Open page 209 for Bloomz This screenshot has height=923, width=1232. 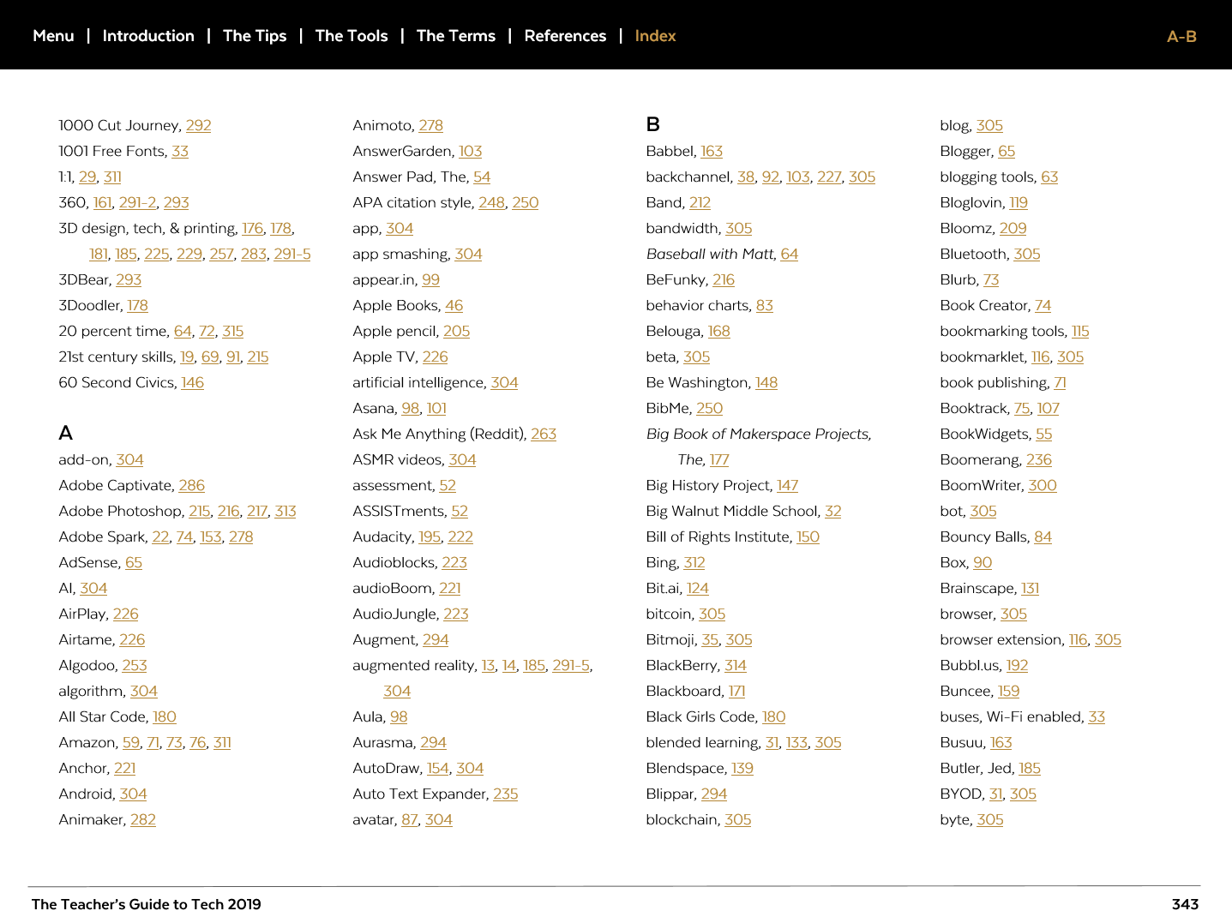pos(1013,228)
